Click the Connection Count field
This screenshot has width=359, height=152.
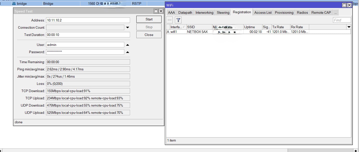[x=85, y=27]
